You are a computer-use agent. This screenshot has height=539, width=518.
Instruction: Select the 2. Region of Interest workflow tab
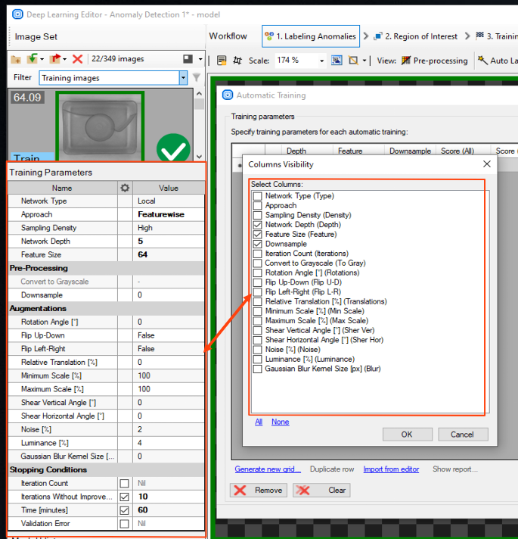click(x=417, y=36)
